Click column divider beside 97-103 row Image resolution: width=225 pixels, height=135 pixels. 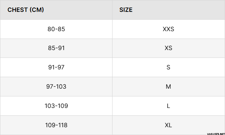tap(112, 86)
